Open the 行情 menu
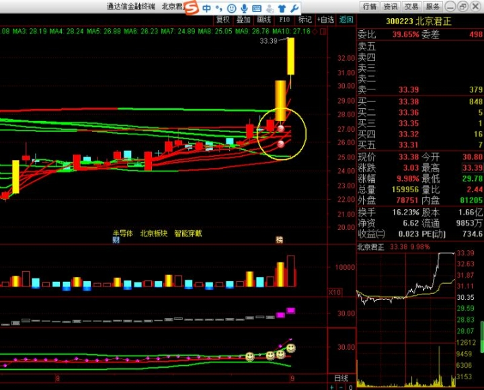484x390 pixels. pyautogui.click(x=370, y=7)
